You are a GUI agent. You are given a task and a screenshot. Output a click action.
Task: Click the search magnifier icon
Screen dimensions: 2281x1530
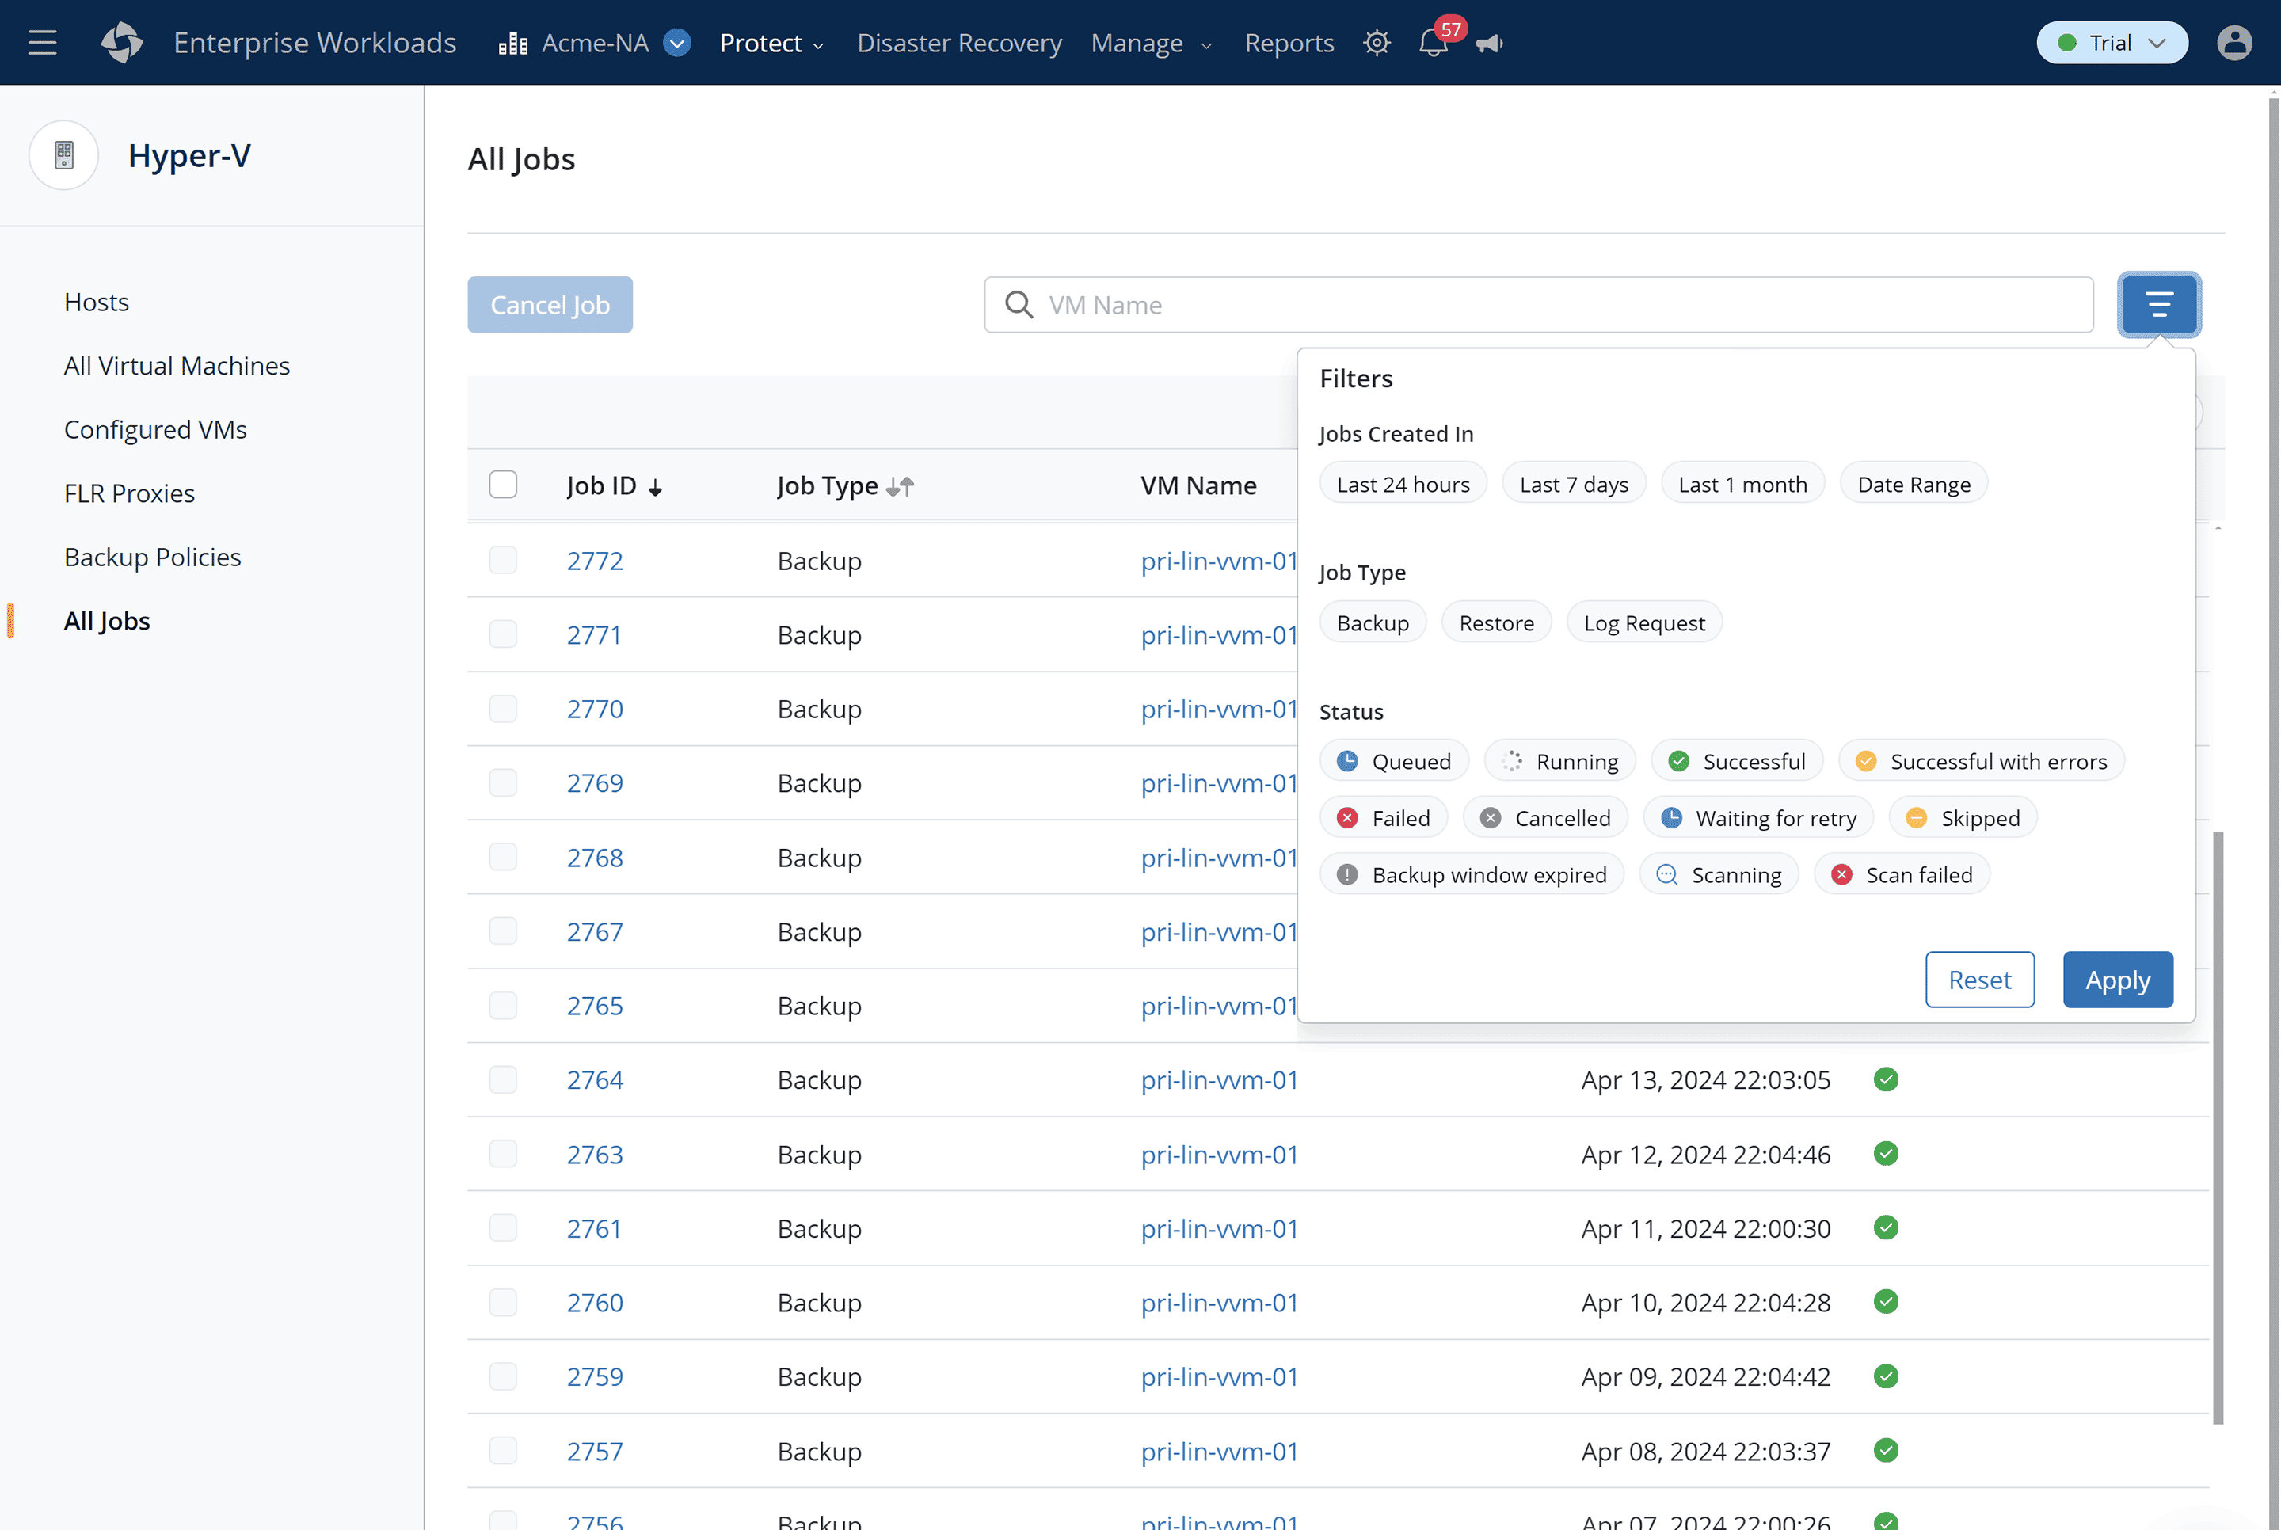coord(1019,306)
